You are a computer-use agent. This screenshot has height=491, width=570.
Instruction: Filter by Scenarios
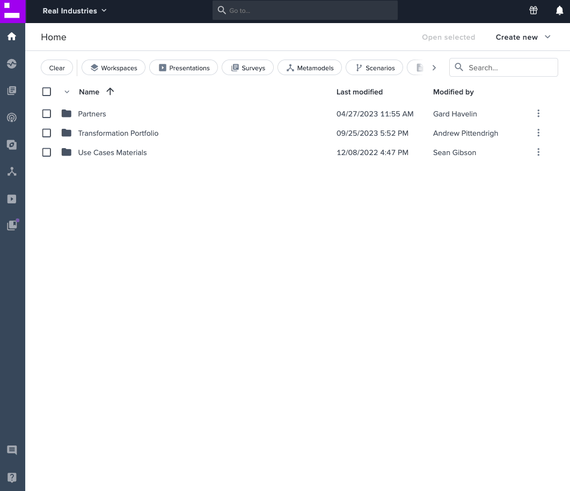click(374, 68)
